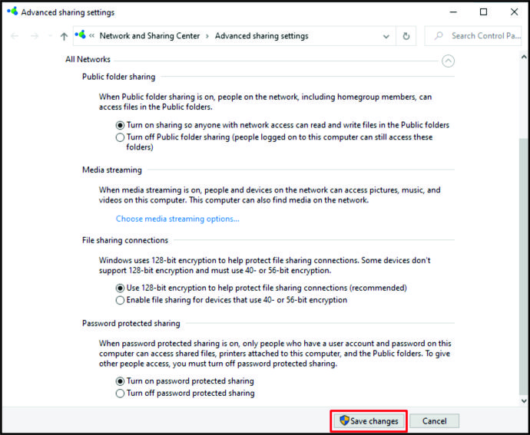
Task: Click the All Networks heading
Action: click(x=88, y=59)
